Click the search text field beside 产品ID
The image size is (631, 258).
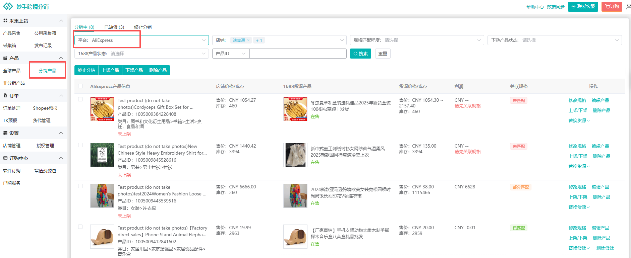pos(298,54)
